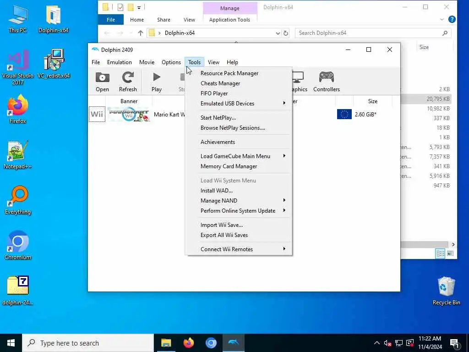
Task: Open the Recycle Bin
Action: pos(446,290)
